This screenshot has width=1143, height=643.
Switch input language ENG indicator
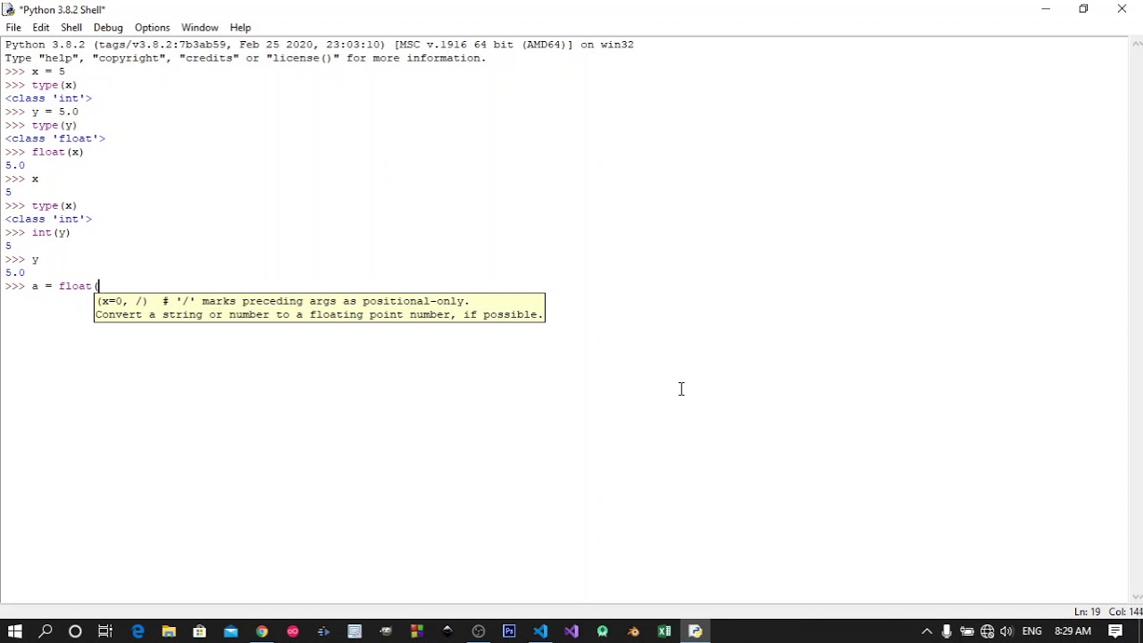pos(1032,631)
